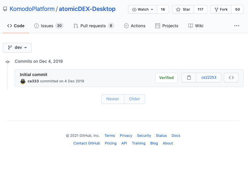
Task: Copy the full commit SHA with clipboard icon
Action: pyautogui.click(x=189, y=77)
